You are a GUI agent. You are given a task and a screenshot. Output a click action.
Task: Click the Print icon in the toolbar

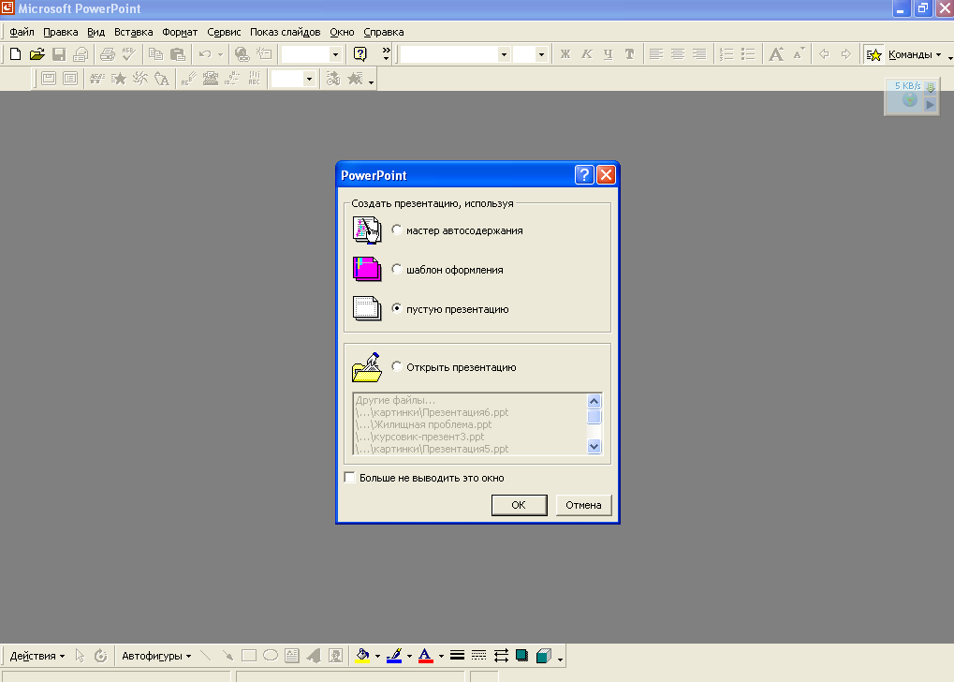click(108, 54)
